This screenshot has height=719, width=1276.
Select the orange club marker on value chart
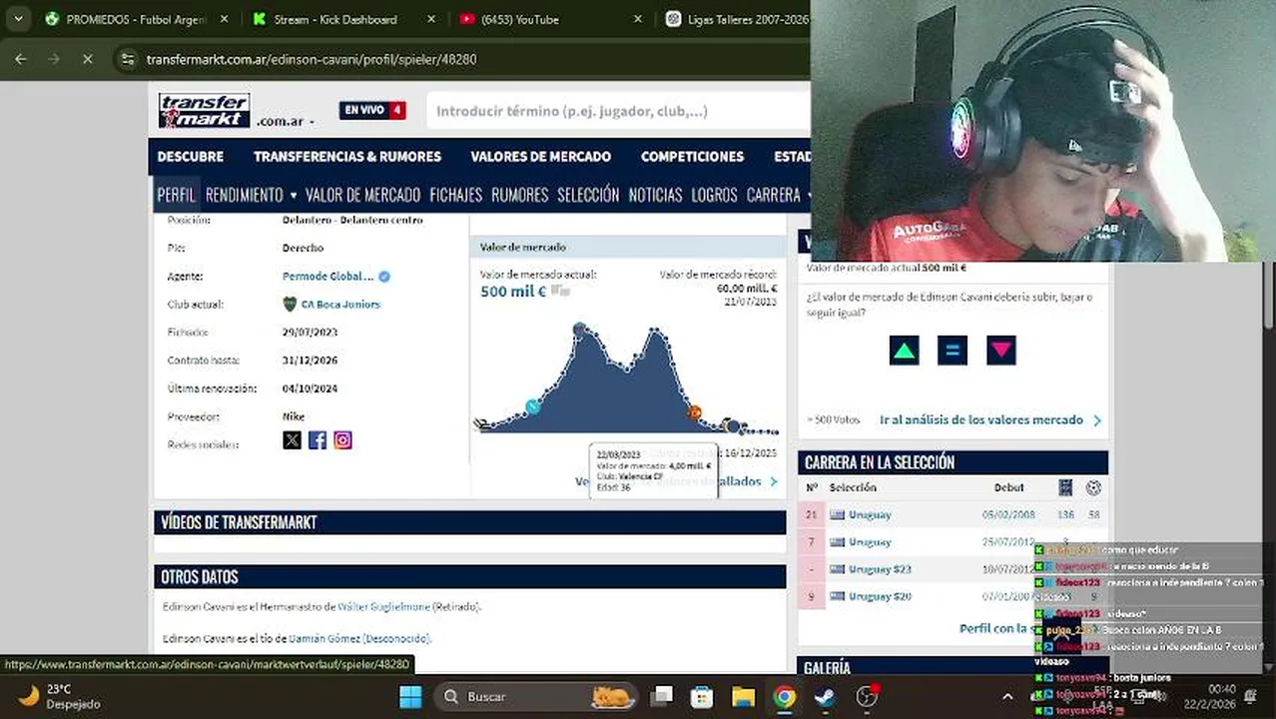click(695, 412)
